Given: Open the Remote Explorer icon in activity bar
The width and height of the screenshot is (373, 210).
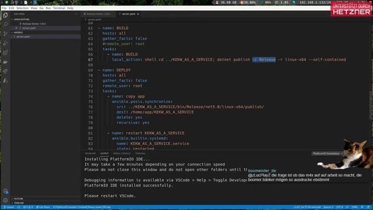Looking at the screenshot, I should click(x=5, y=62).
